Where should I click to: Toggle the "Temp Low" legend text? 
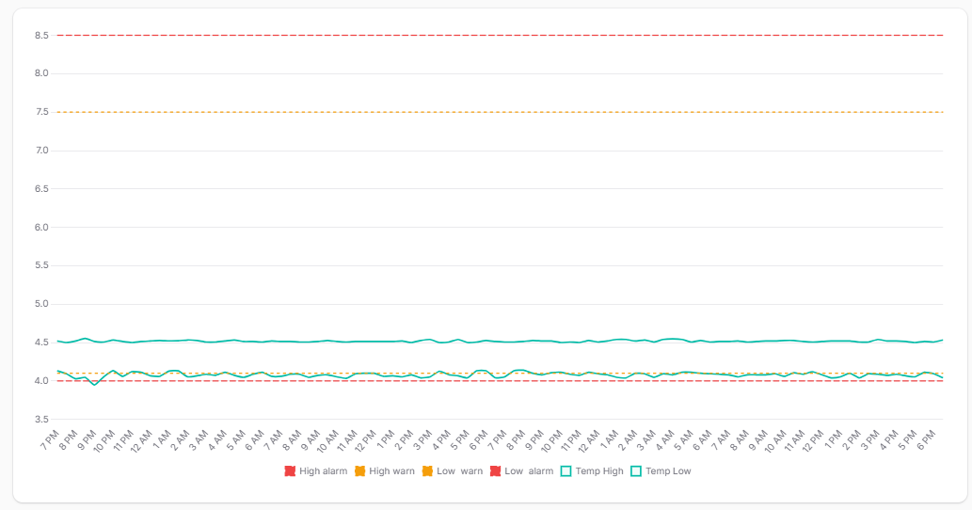668,470
